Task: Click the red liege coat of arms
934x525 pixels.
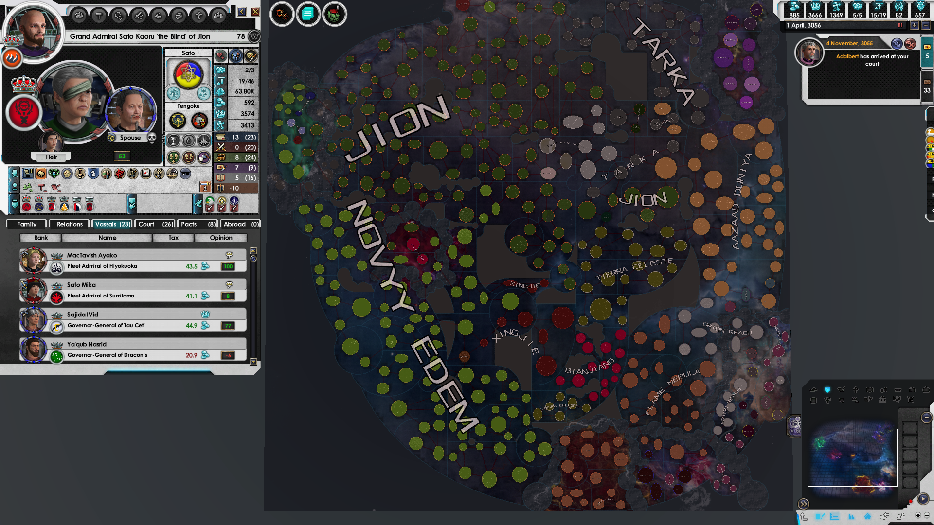Action: pyautogui.click(x=23, y=112)
